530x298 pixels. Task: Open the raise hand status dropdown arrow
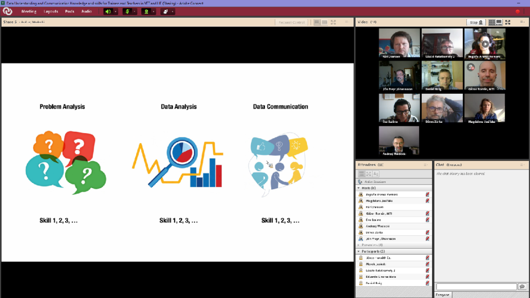pyautogui.click(x=172, y=11)
